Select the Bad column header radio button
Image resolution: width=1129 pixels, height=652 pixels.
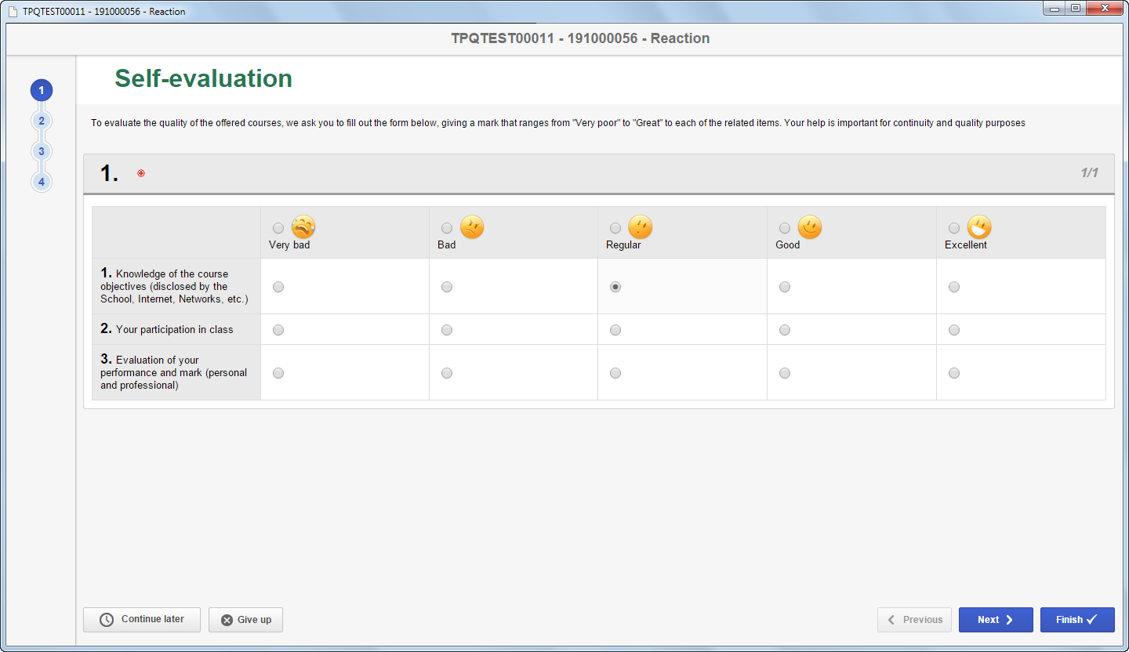click(x=447, y=228)
